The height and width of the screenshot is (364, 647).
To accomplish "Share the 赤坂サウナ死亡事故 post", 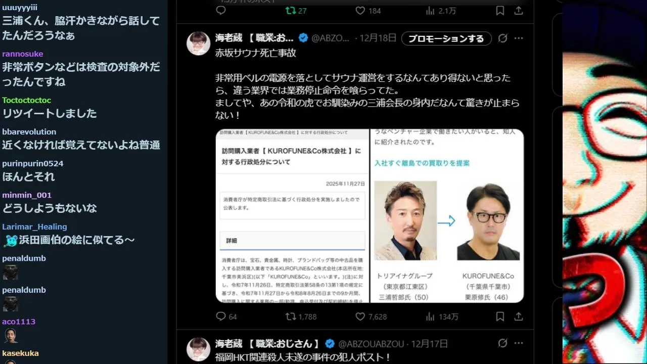I will coord(519,316).
